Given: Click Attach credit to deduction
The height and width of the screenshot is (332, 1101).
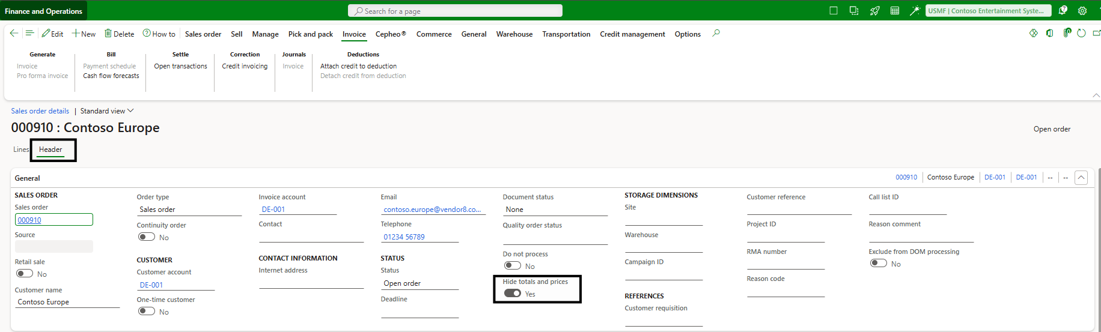Looking at the screenshot, I should click(x=358, y=66).
